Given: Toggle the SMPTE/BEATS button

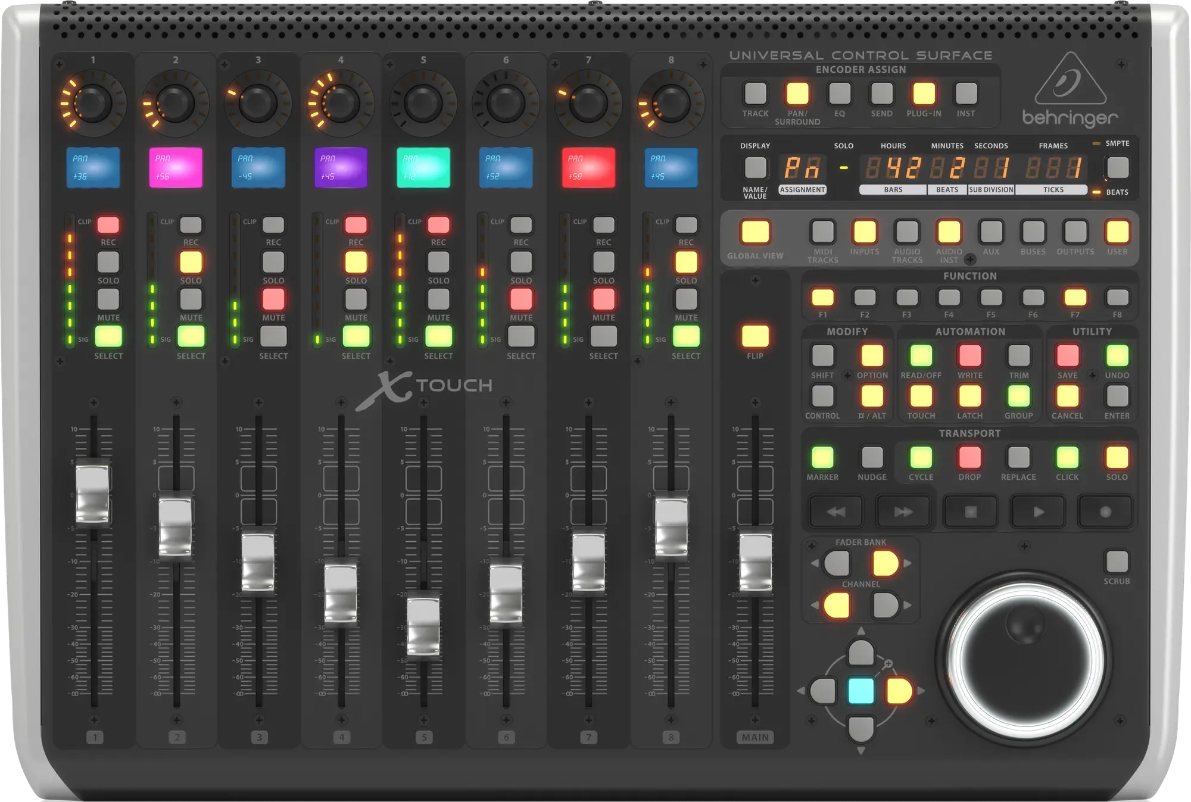Looking at the screenshot, I should point(1117,168).
